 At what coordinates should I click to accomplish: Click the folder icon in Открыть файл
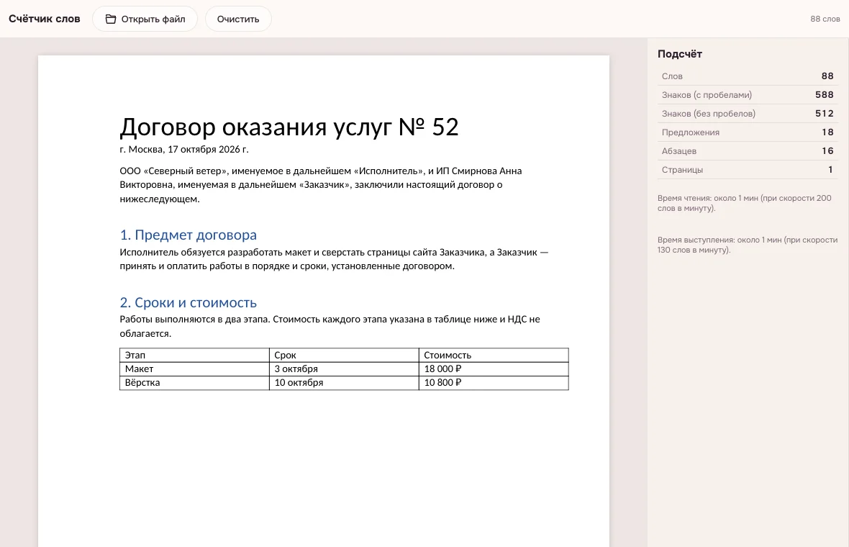click(111, 19)
